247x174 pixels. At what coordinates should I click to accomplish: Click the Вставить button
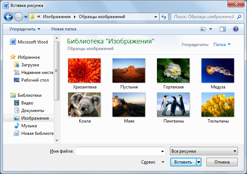(183, 162)
